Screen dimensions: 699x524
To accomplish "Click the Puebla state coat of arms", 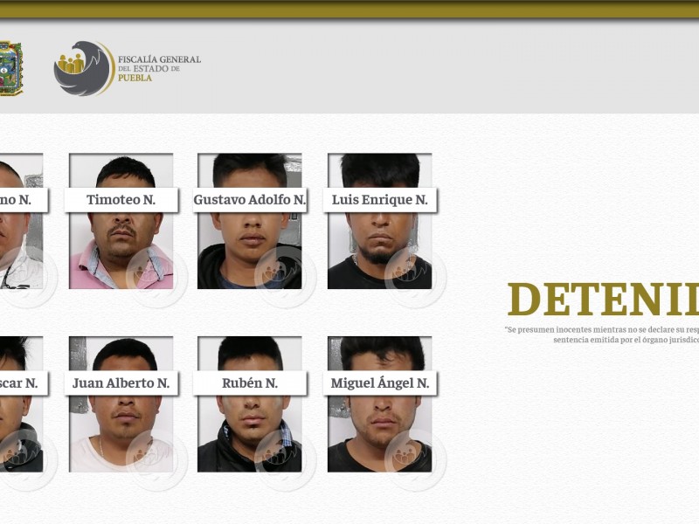I will point(11,68).
